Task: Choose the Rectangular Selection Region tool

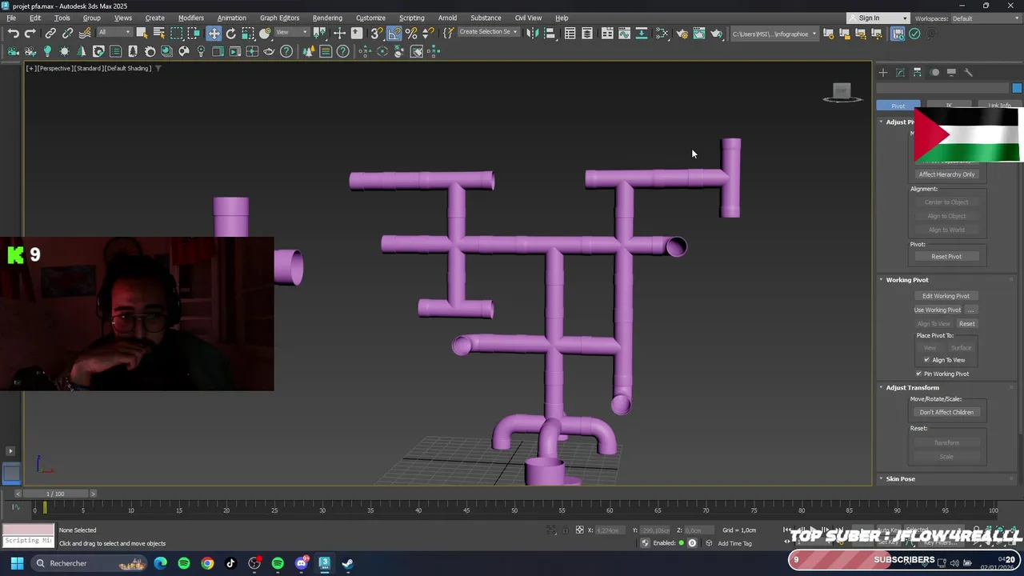Action: (x=177, y=34)
